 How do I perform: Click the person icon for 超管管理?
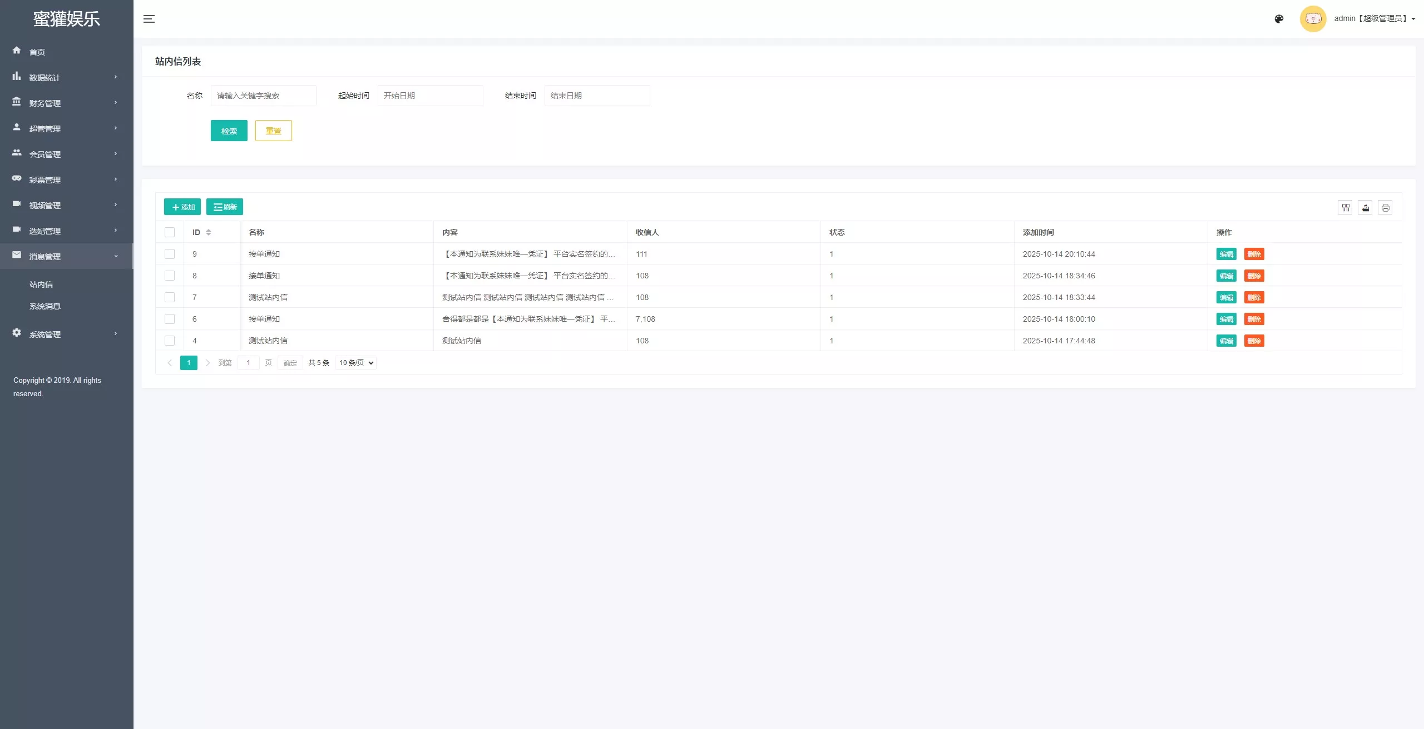click(17, 127)
